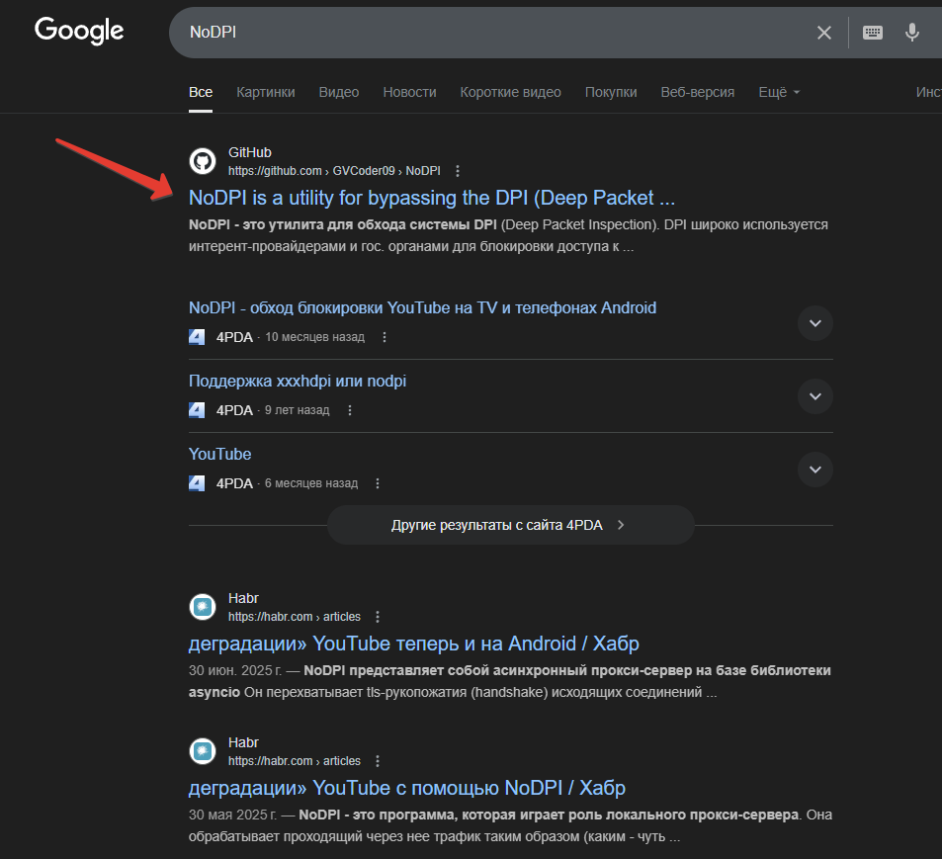
Task: Expand the YouTube 4PDA result chevron
Action: (815, 470)
